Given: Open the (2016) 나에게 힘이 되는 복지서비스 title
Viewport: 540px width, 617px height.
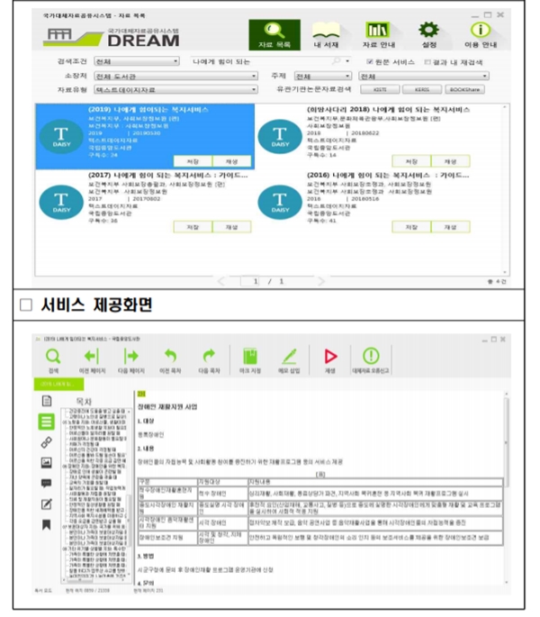Looking at the screenshot, I should (388, 176).
